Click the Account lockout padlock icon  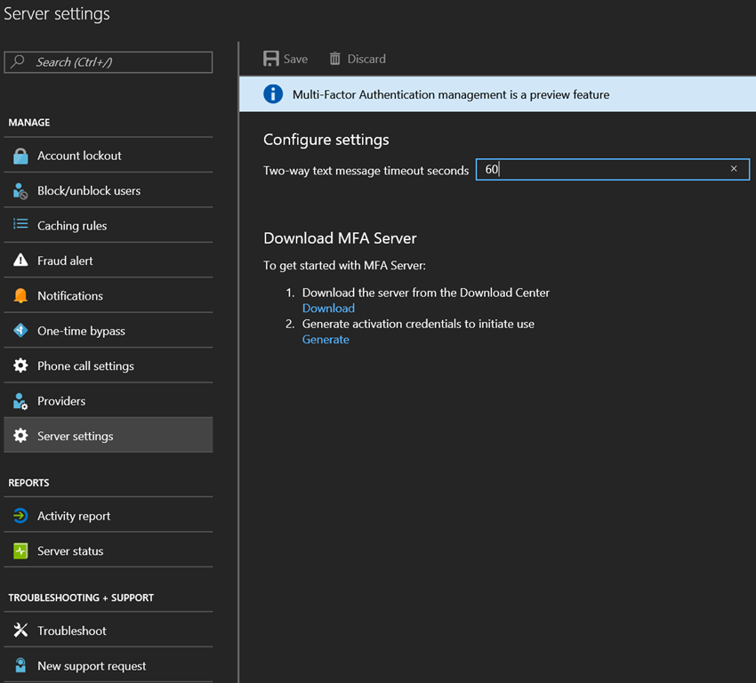20,156
